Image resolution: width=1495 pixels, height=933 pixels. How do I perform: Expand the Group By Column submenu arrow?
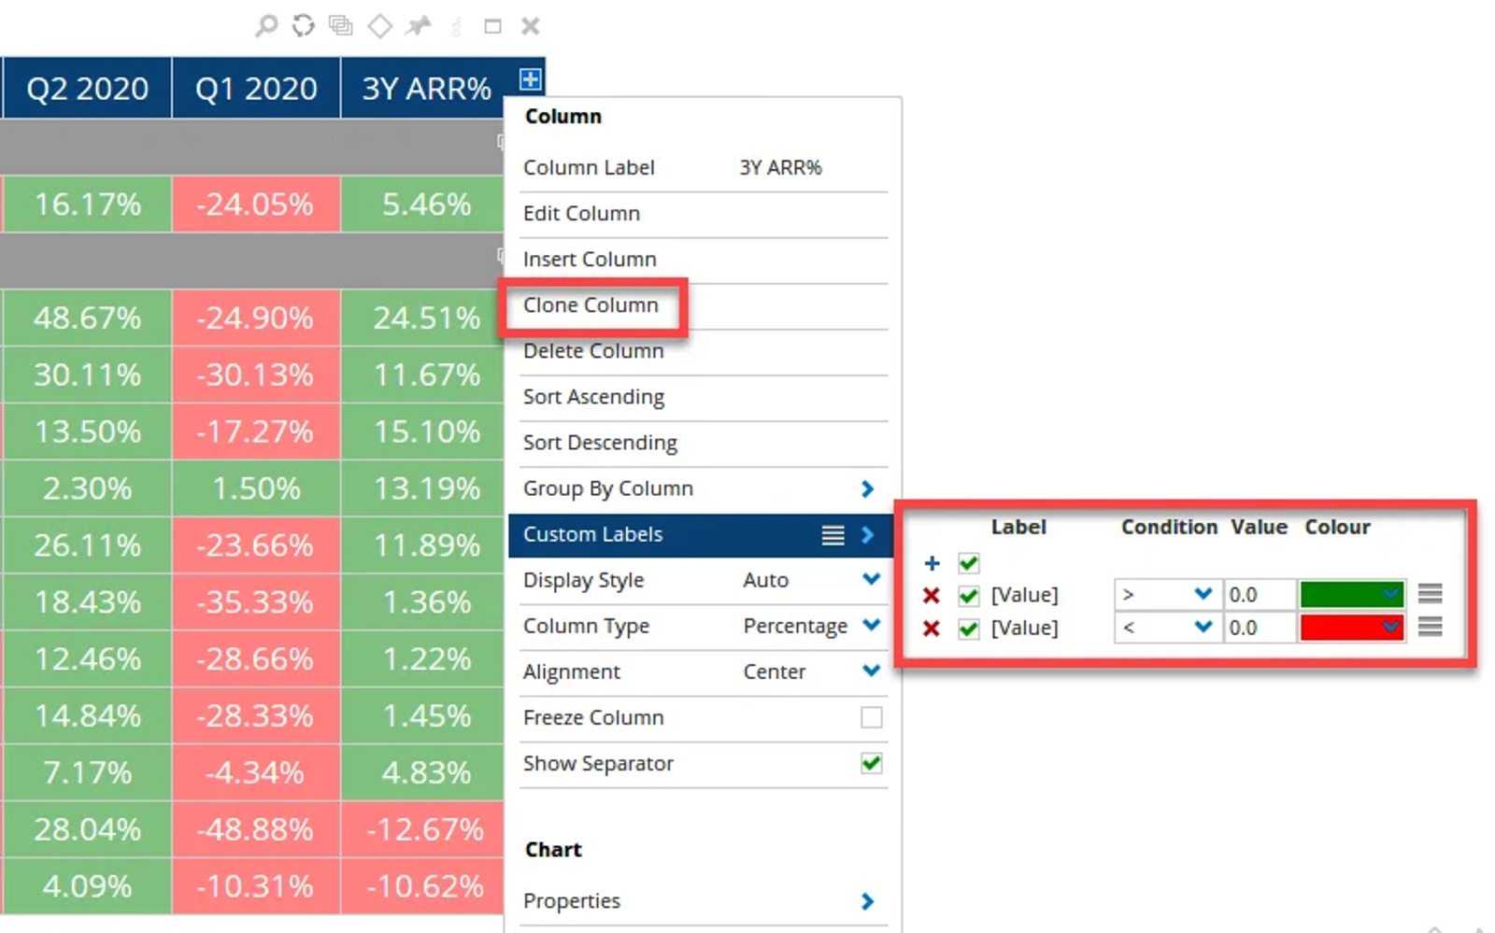867,488
